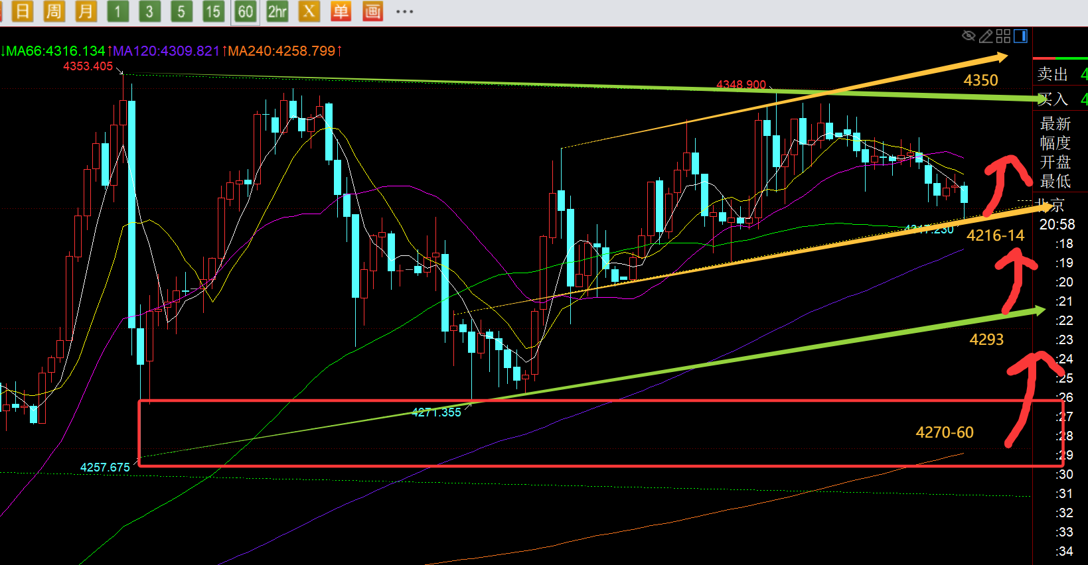Choose the 5-minute timeframe button
Image resolution: width=1088 pixels, height=565 pixels.
point(181,11)
